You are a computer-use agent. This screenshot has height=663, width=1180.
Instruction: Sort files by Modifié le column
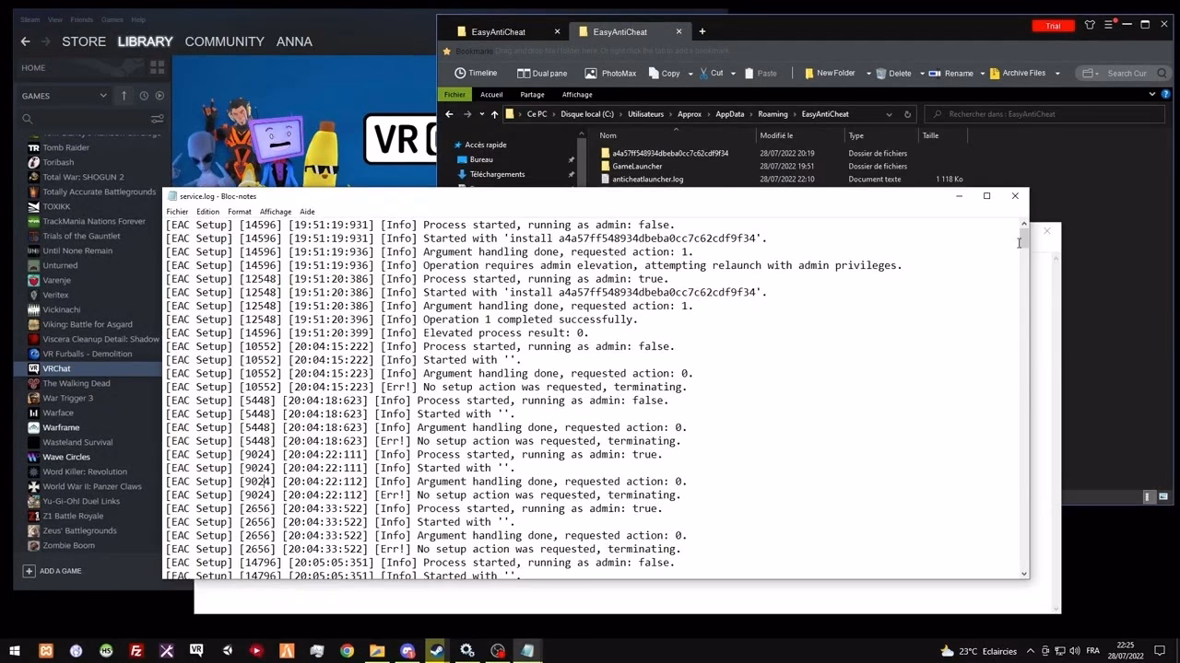(x=776, y=135)
